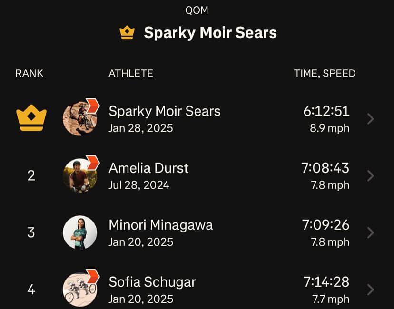Expand Sparky Moir Sears' effort details chevron
Viewport: 394px width, 309px height.
[370, 118]
